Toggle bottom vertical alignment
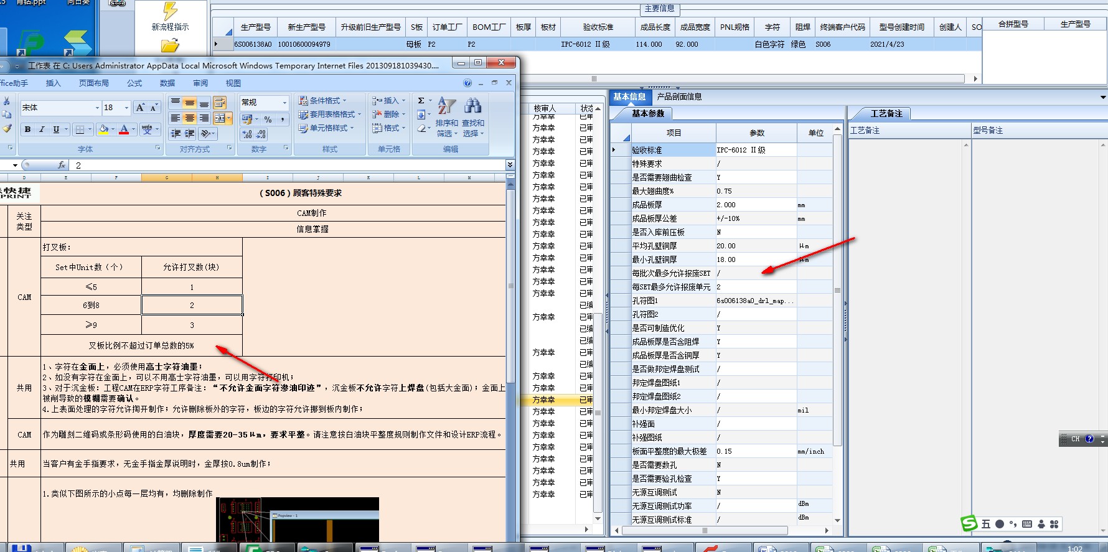 point(204,103)
